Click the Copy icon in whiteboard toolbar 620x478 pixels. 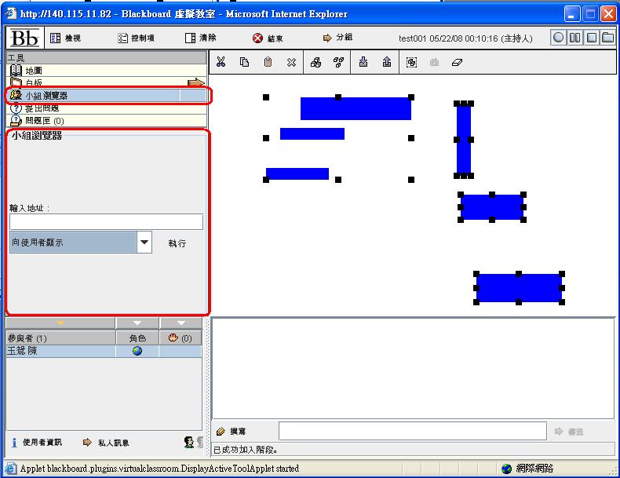pos(244,63)
